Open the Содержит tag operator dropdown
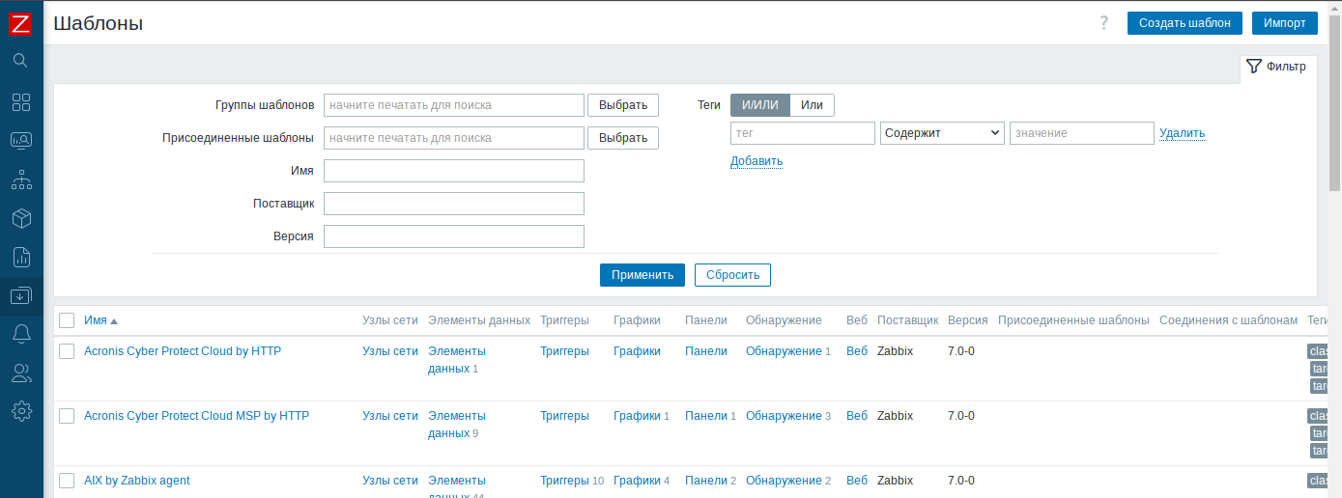The image size is (1342, 498). pos(942,133)
